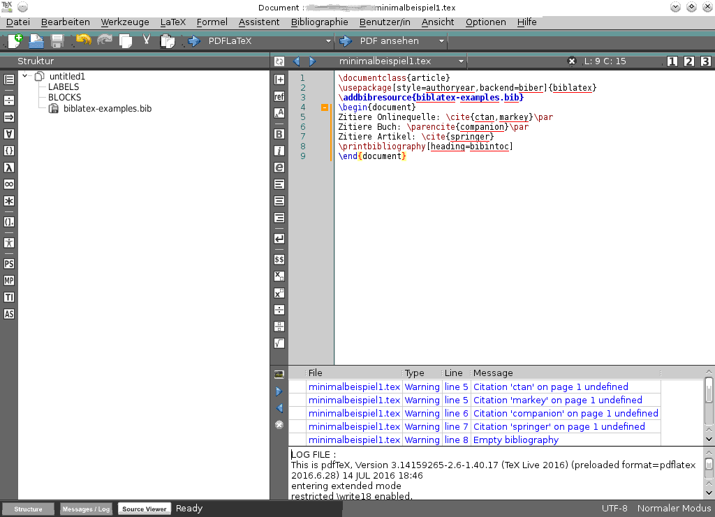Toggle the Messages / Log panel button
The width and height of the screenshot is (715, 517).
(x=86, y=509)
